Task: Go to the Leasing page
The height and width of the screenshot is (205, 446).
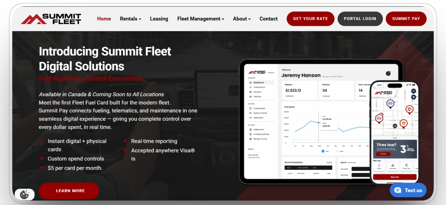Action: pos(159,19)
